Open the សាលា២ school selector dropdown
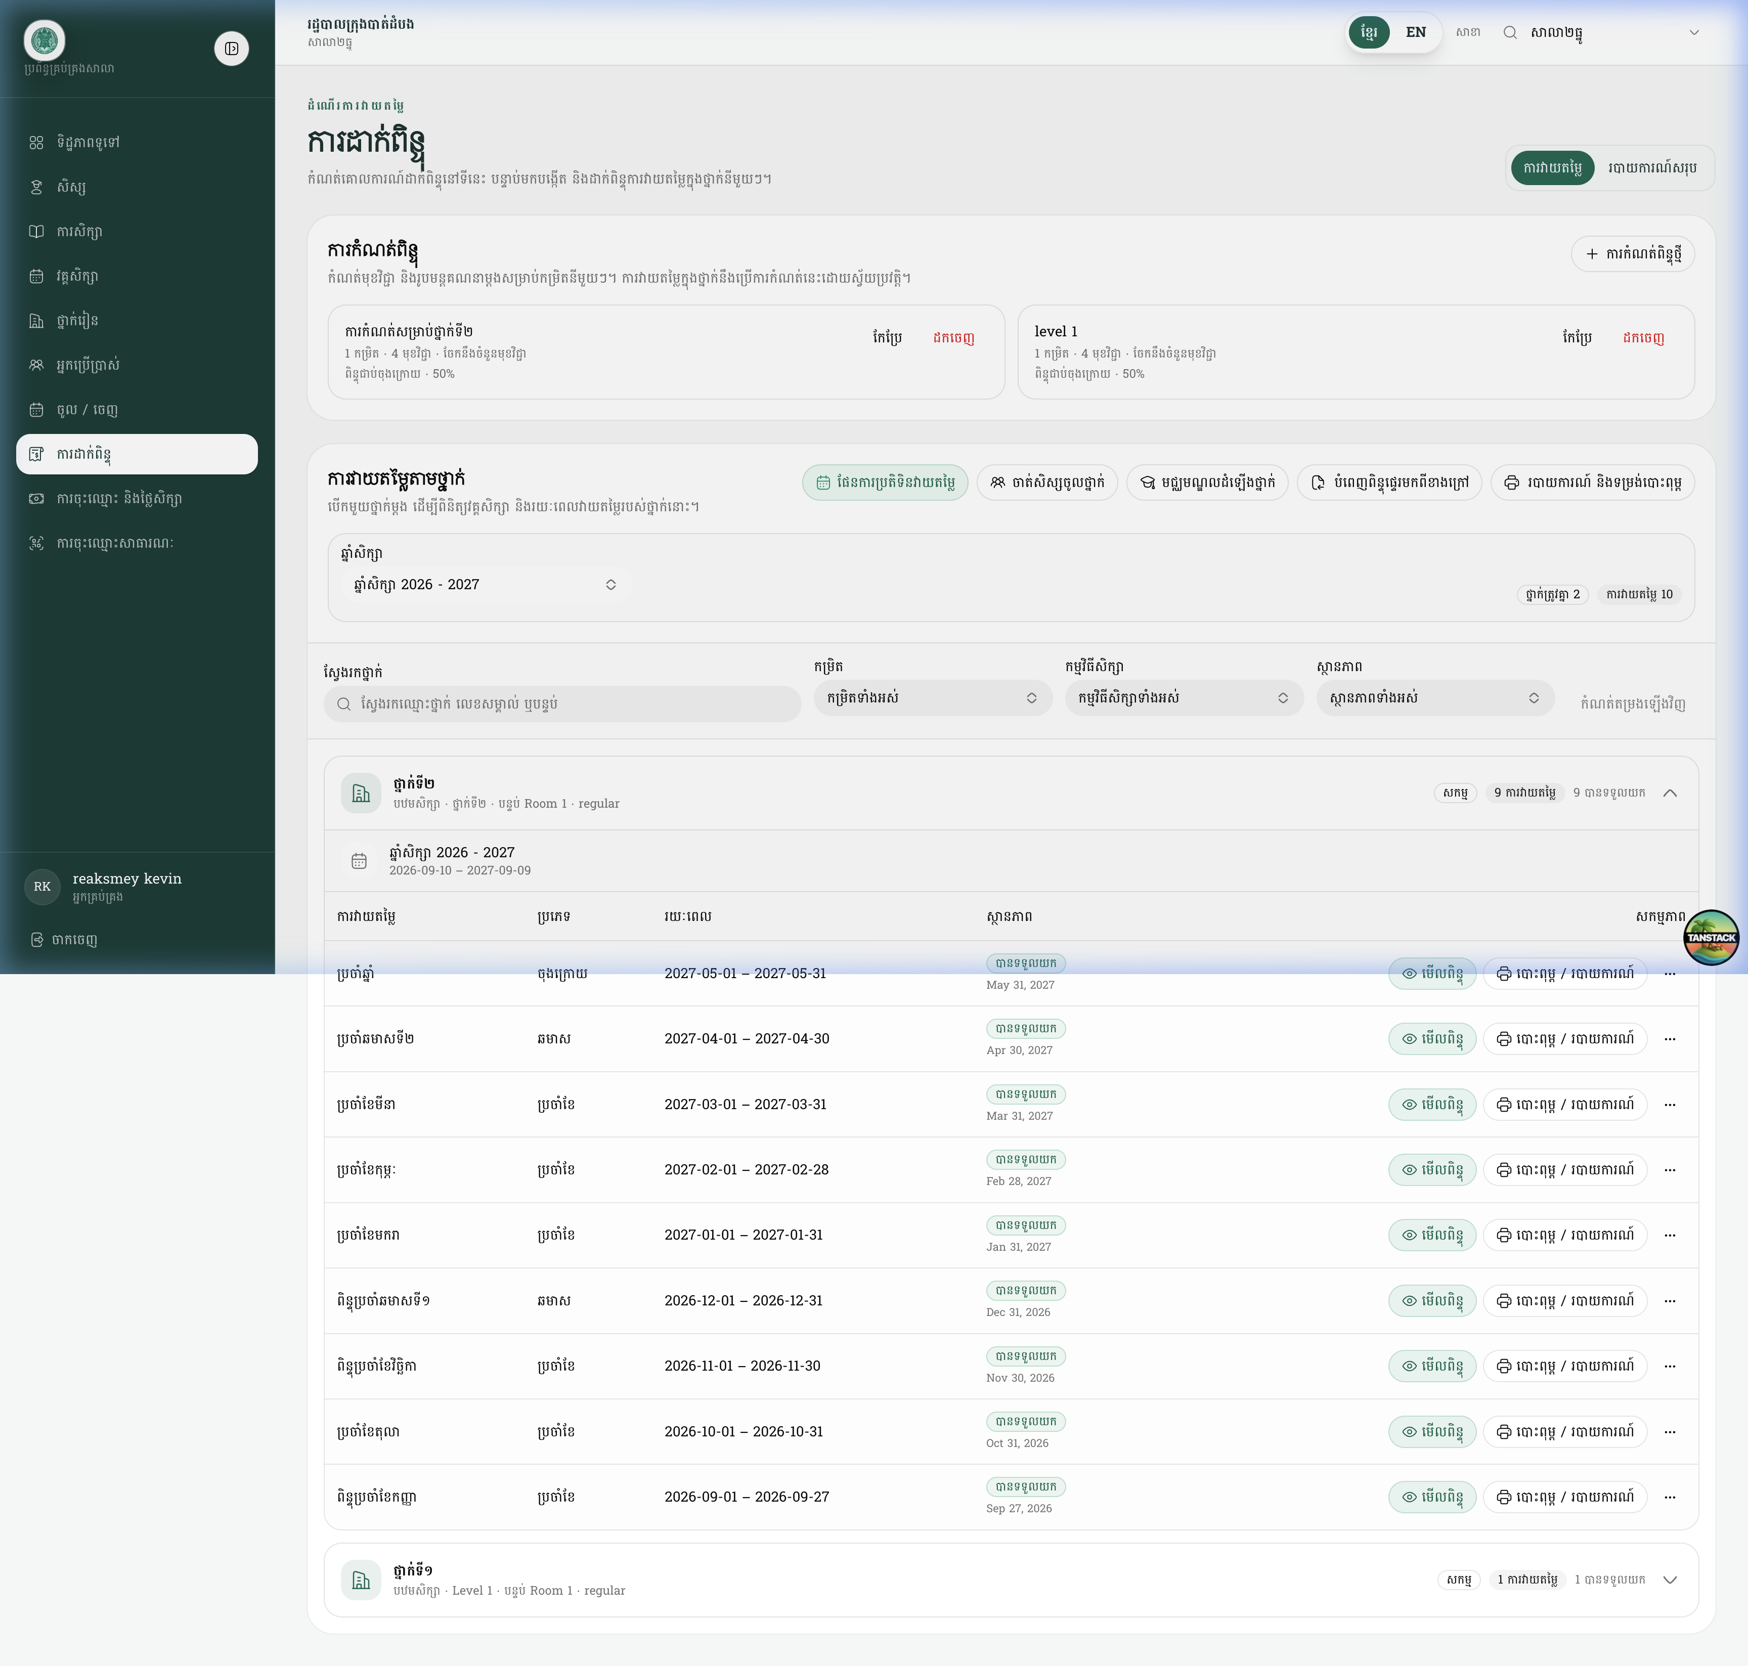Image resolution: width=1748 pixels, height=1666 pixels. pyautogui.click(x=1615, y=33)
